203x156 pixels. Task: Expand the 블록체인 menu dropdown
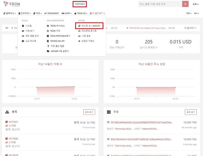click(x=9, y=13)
